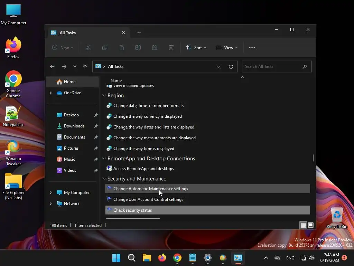The height and width of the screenshot is (266, 354).
Task: Click the Share toolbar icon
Action: tap(155, 48)
